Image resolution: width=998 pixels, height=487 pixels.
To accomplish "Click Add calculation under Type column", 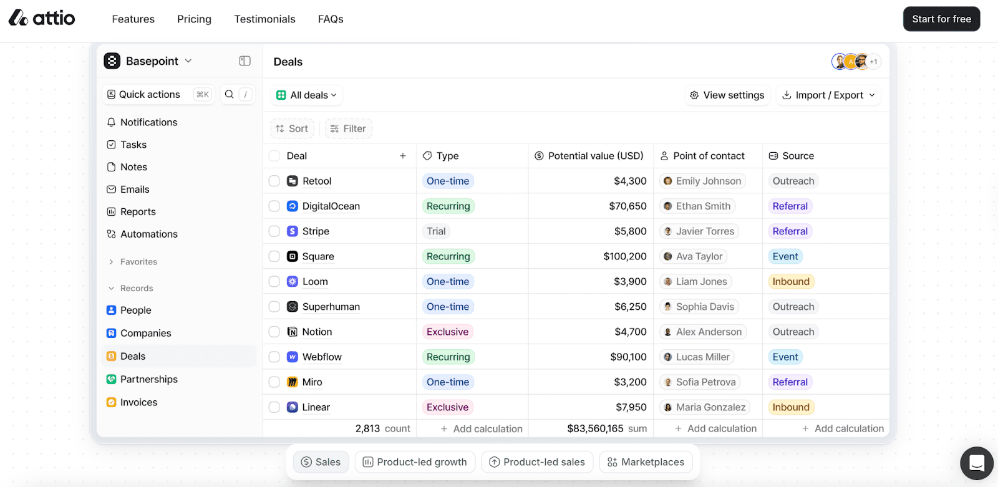I will tap(482, 428).
